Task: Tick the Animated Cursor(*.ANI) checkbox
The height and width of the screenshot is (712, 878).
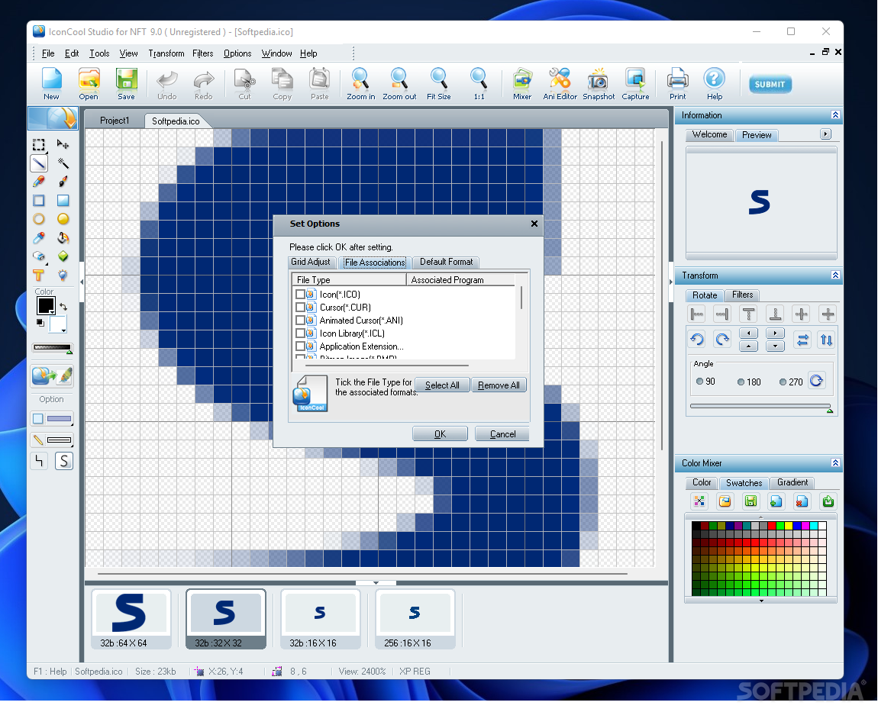Action: tap(300, 321)
